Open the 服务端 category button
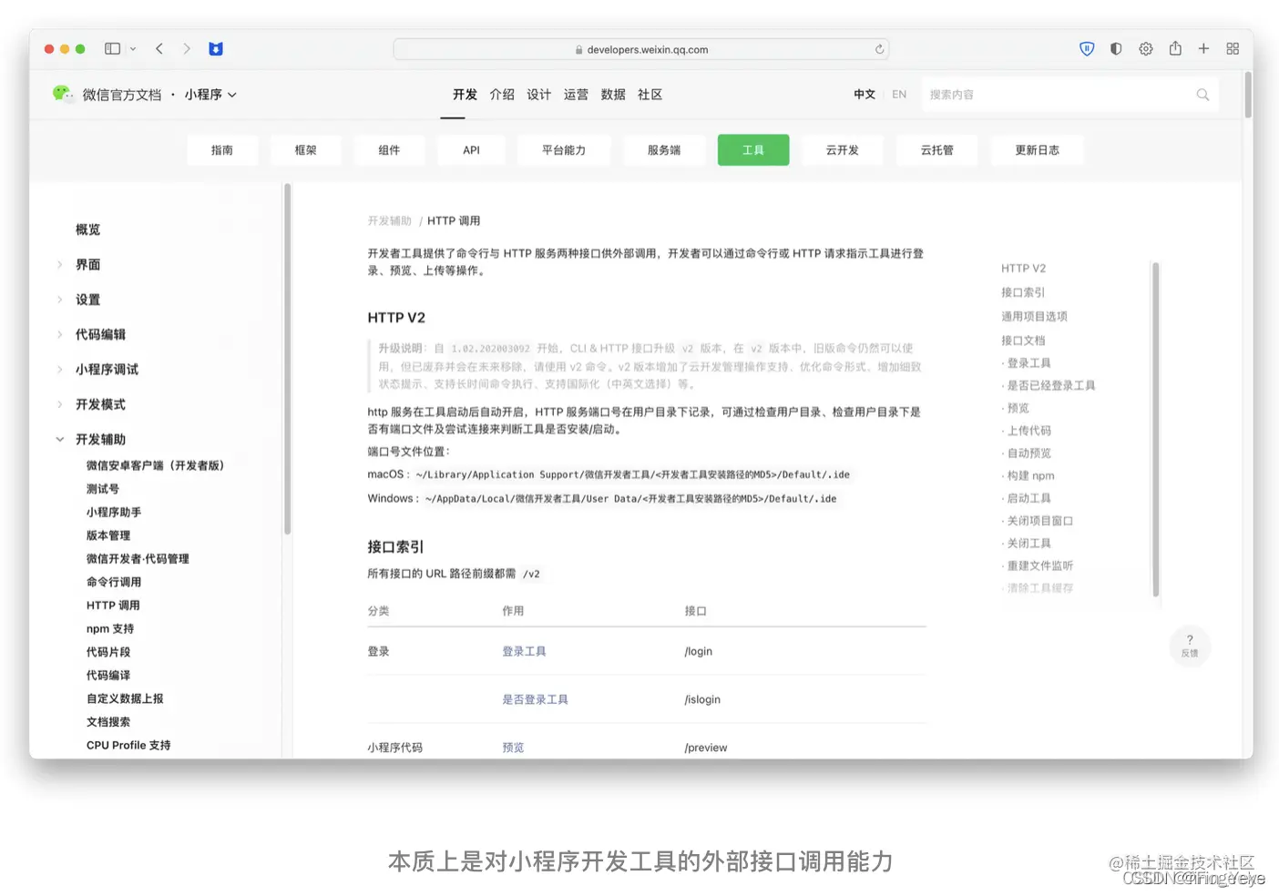The width and height of the screenshot is (1279, 896). pos(664,150)
